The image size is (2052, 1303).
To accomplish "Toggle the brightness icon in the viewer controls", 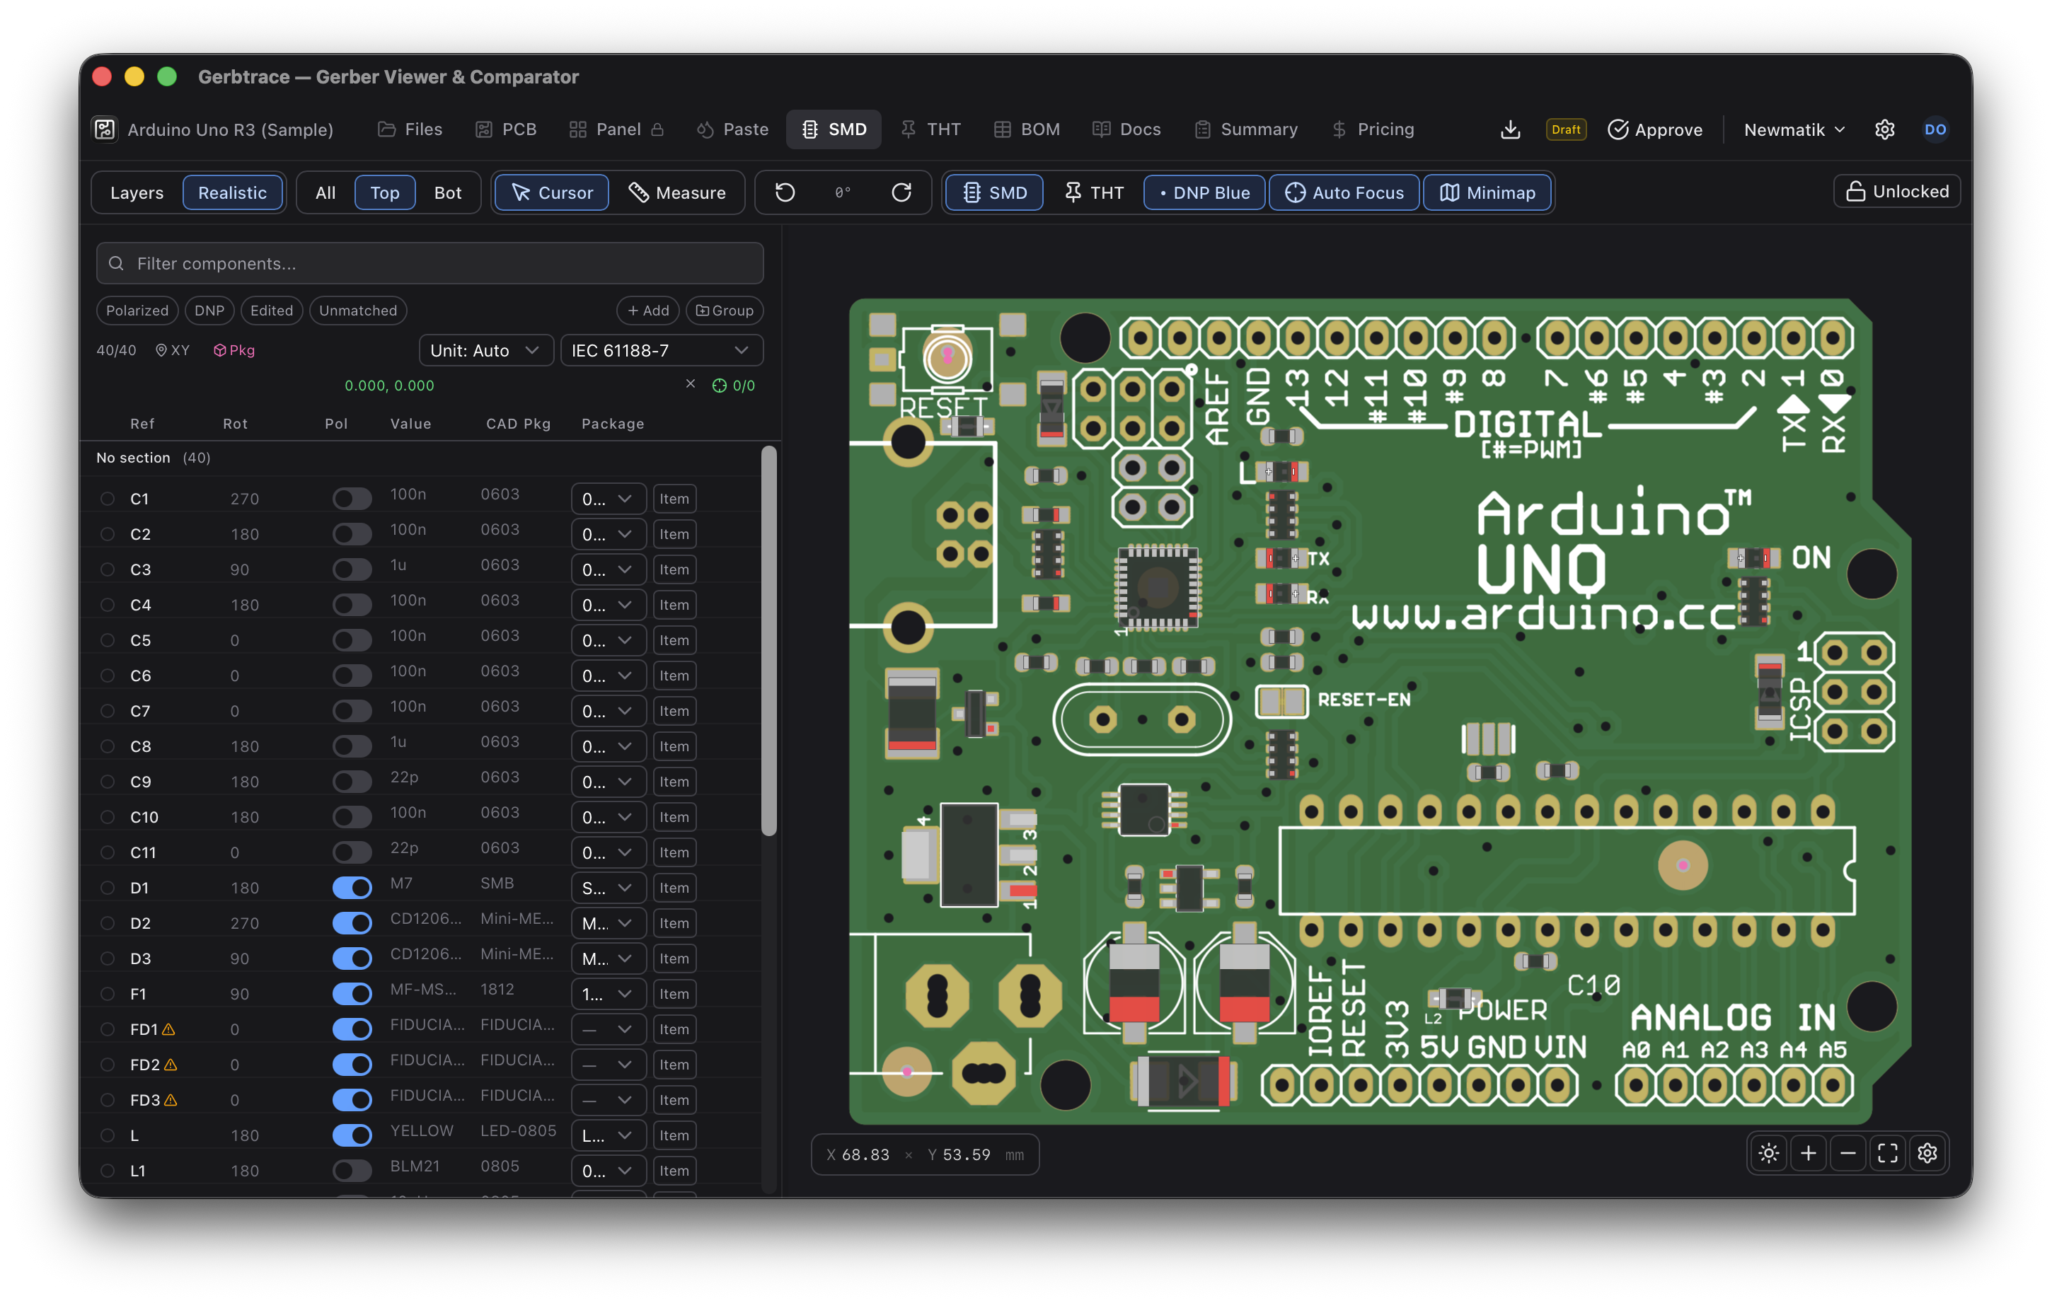I will [1769, 1154].
